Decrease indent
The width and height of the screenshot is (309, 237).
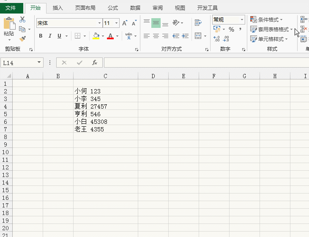[176, 36]
